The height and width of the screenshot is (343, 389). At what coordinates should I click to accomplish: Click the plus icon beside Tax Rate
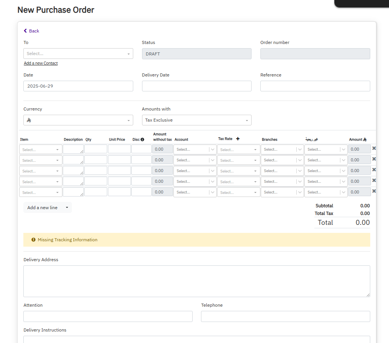pos(237,138)
